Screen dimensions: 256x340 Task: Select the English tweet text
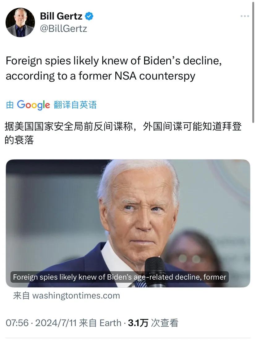click(114, 68)
